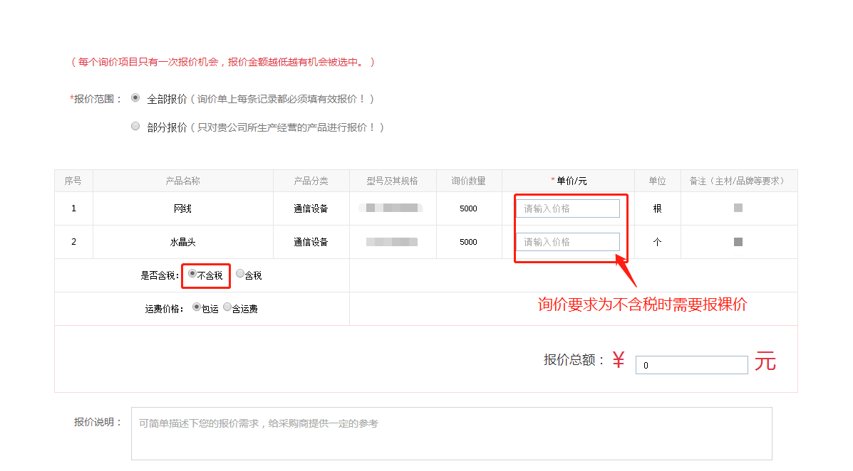Click the red ¥ currency symbol
This screenshot has height=471, width=853.
point(619,361)
